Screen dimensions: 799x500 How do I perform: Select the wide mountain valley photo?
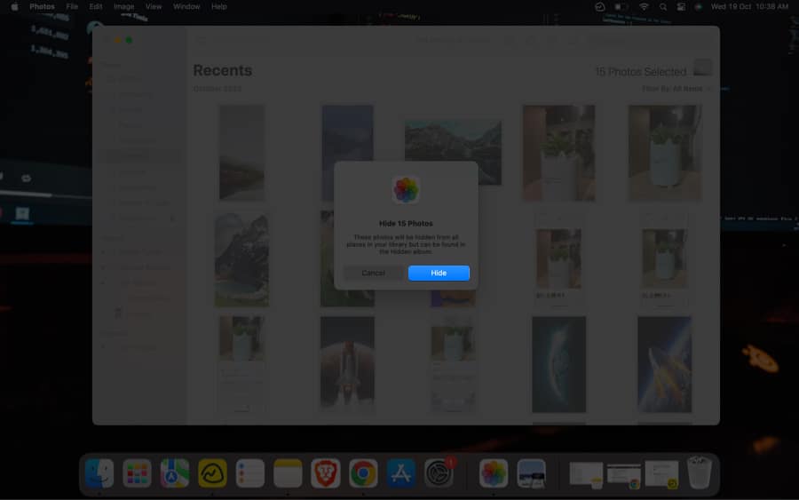tap(453, 153)
